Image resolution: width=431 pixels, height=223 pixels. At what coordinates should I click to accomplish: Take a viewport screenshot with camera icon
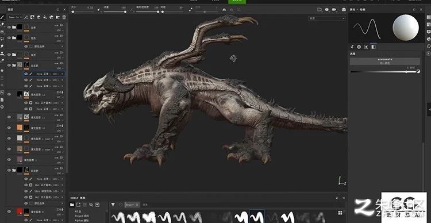(344, 10)
